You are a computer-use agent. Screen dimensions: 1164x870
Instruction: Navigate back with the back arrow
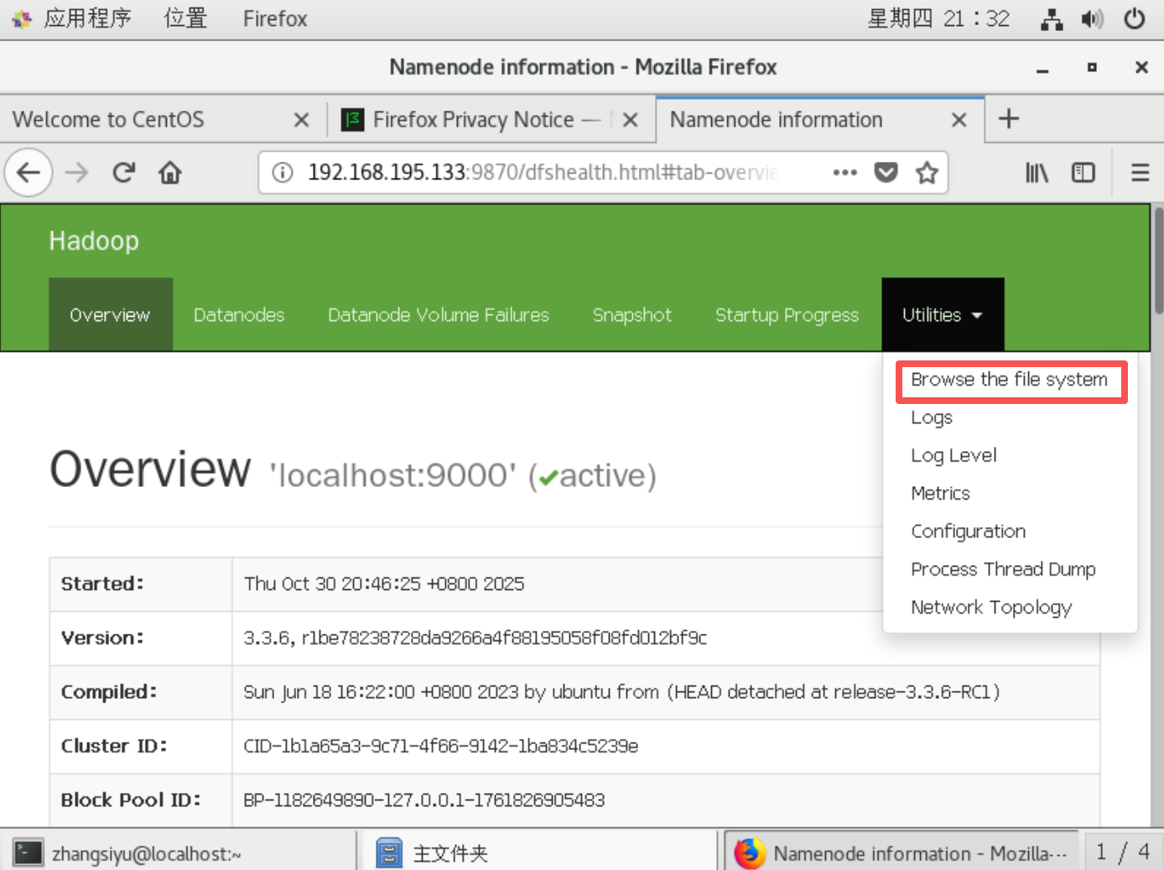(28, 172)
